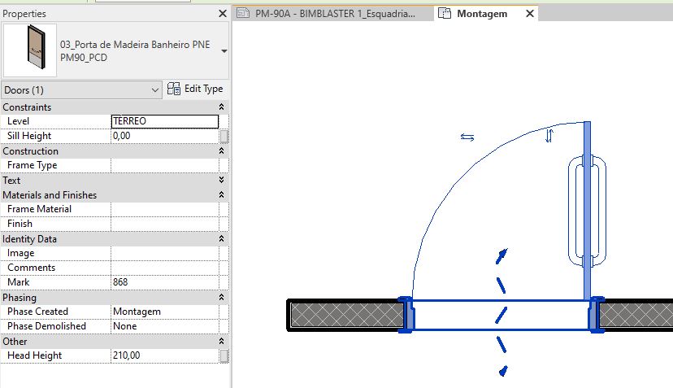
Task: Click the door type preview thumbnail
Action: point(29,50)
